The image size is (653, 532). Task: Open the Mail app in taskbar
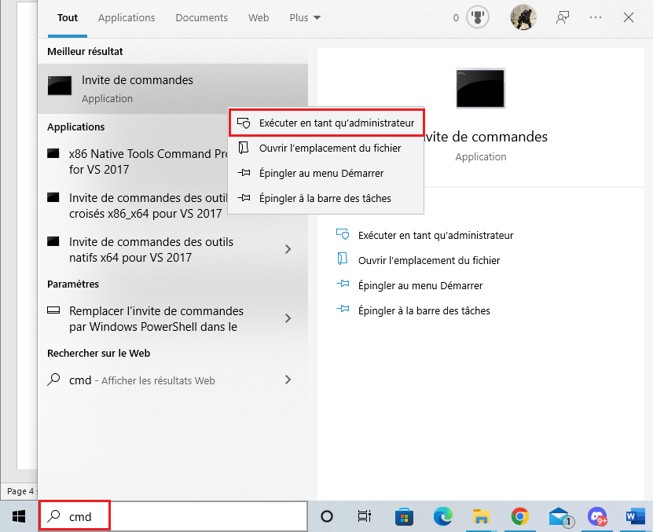tap(560, 516)
